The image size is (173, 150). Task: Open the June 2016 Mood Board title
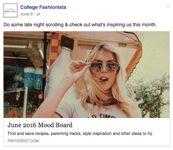pos(40,125)
